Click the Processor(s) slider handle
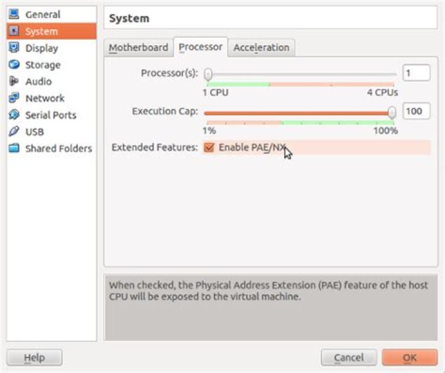Image resolution: width=445 pixels, height=373 pixels. click(208, 74)
